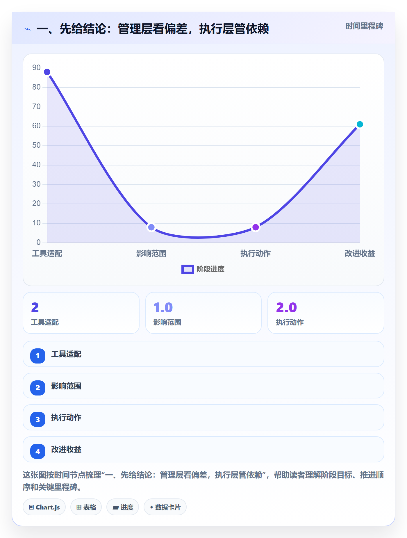Viewport: 407px width, 538px height.
Task: Click the Chart.js tag
Action: [44, 507]
